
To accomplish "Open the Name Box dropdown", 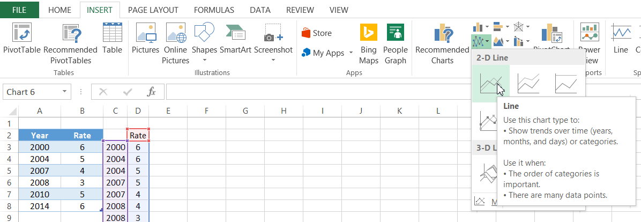I will pyautogui.click(x=65, y=92).
